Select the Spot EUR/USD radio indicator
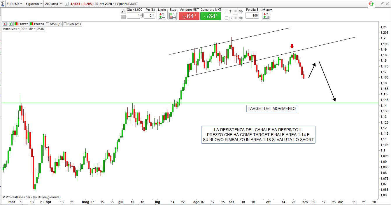This screenshot has height=205, width=391. click(x=114, y=4)
